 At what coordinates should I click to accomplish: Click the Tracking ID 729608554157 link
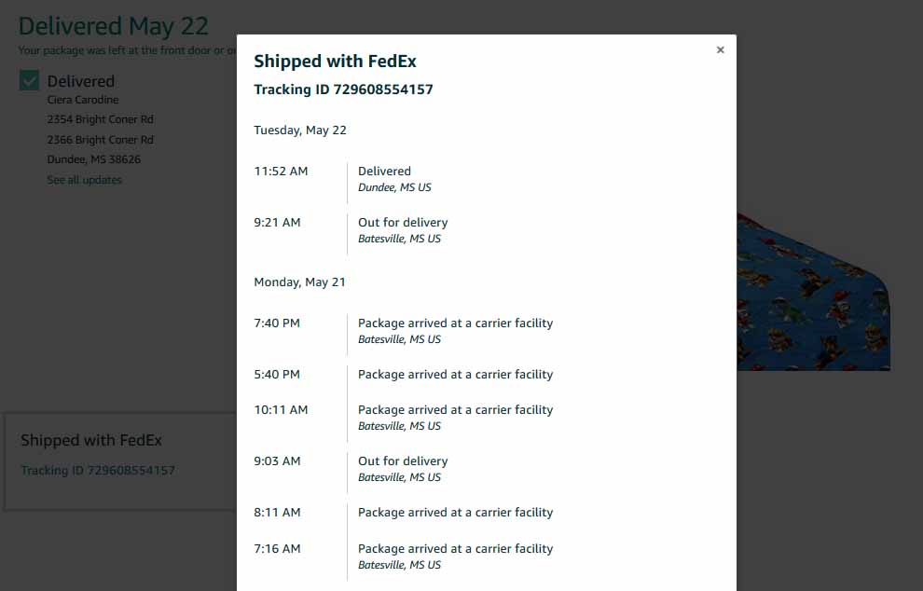coord(98,471)
